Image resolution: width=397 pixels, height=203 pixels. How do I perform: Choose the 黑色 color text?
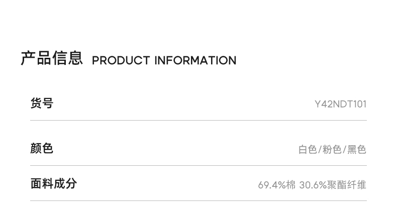click(357, 150)
